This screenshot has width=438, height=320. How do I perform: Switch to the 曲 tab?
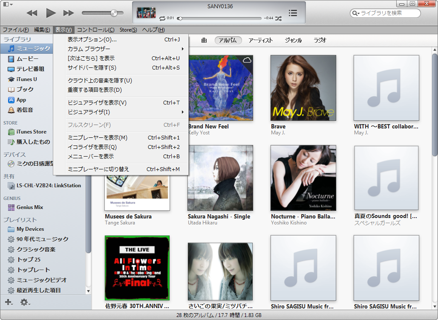pos(204,40)
